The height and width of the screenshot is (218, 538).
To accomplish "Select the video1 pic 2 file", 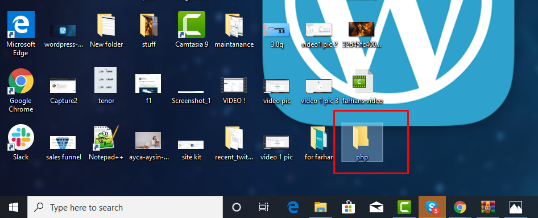I will coord(319,30).
